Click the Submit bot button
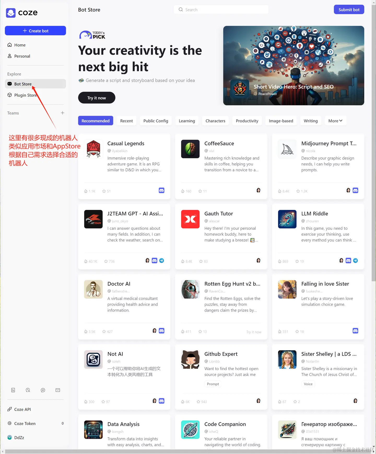 (349, 10)
